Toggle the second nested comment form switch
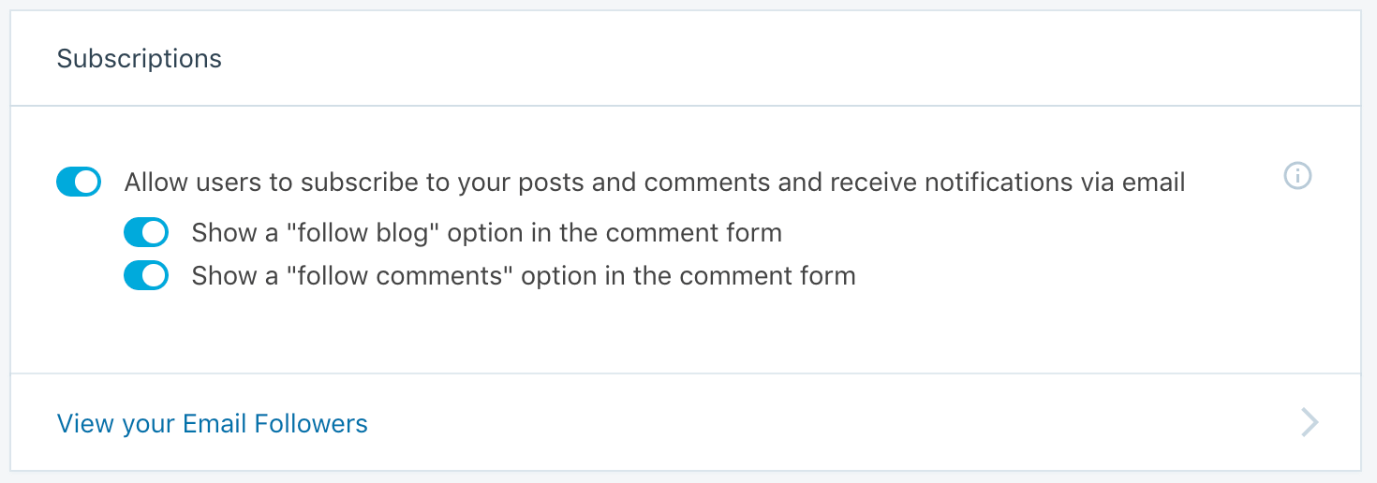 (x=146, y=276)
